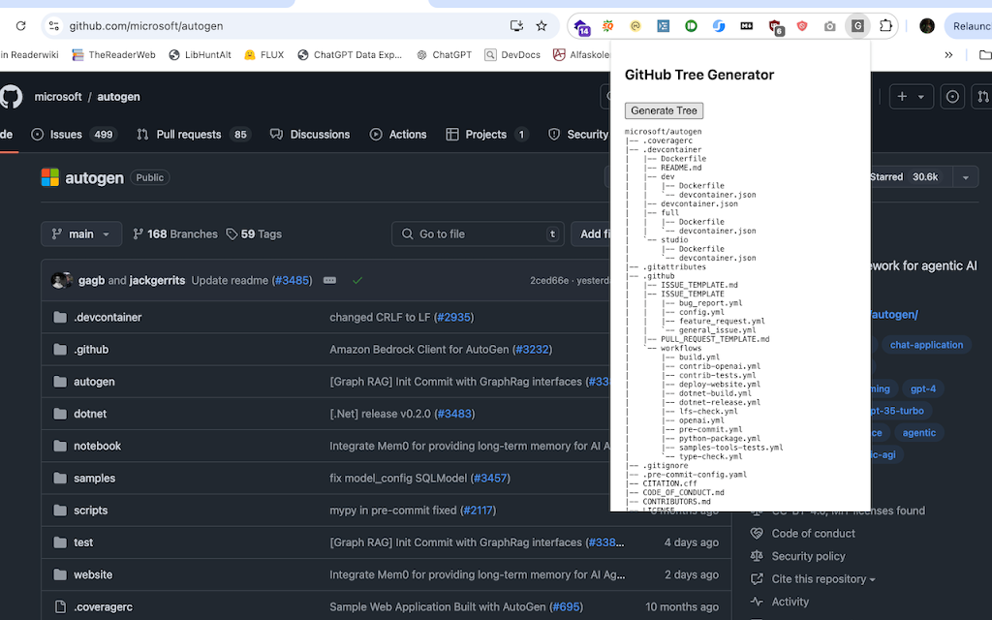Image resolution: width=992 pixels, height=620 pixels.
Task: Open TheReaderWeb bookmark
Action: [113, 55]
